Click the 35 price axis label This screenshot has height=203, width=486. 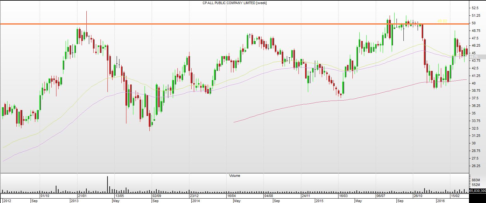point(474,113)
